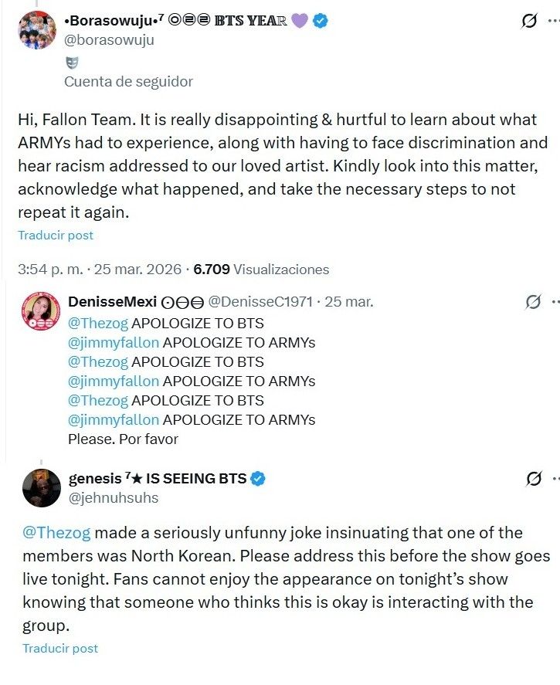Open Borasowuju's profile picture
This screenshot has width=560, height=685.
pyautogui.click(x=37, y=30)
